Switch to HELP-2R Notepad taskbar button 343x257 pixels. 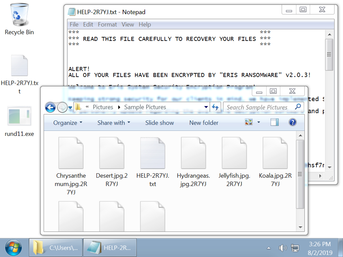110,248
